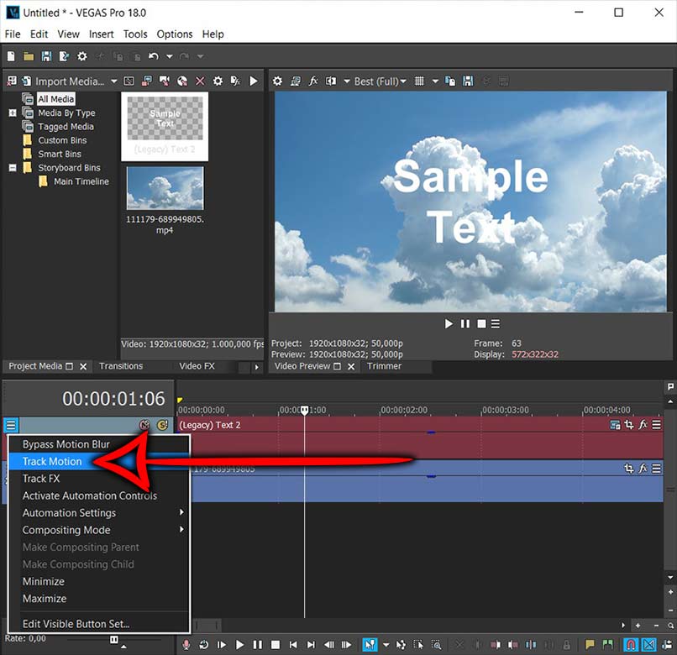
Task: Select the Main Timeline storyboard bin
Action: [x=81, y=181]
